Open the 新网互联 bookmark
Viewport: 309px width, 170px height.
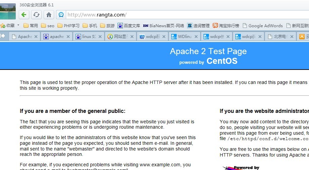[x=298, y=26]
